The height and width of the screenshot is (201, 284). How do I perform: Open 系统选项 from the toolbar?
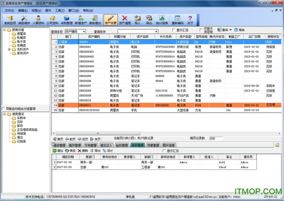point(10,20)
